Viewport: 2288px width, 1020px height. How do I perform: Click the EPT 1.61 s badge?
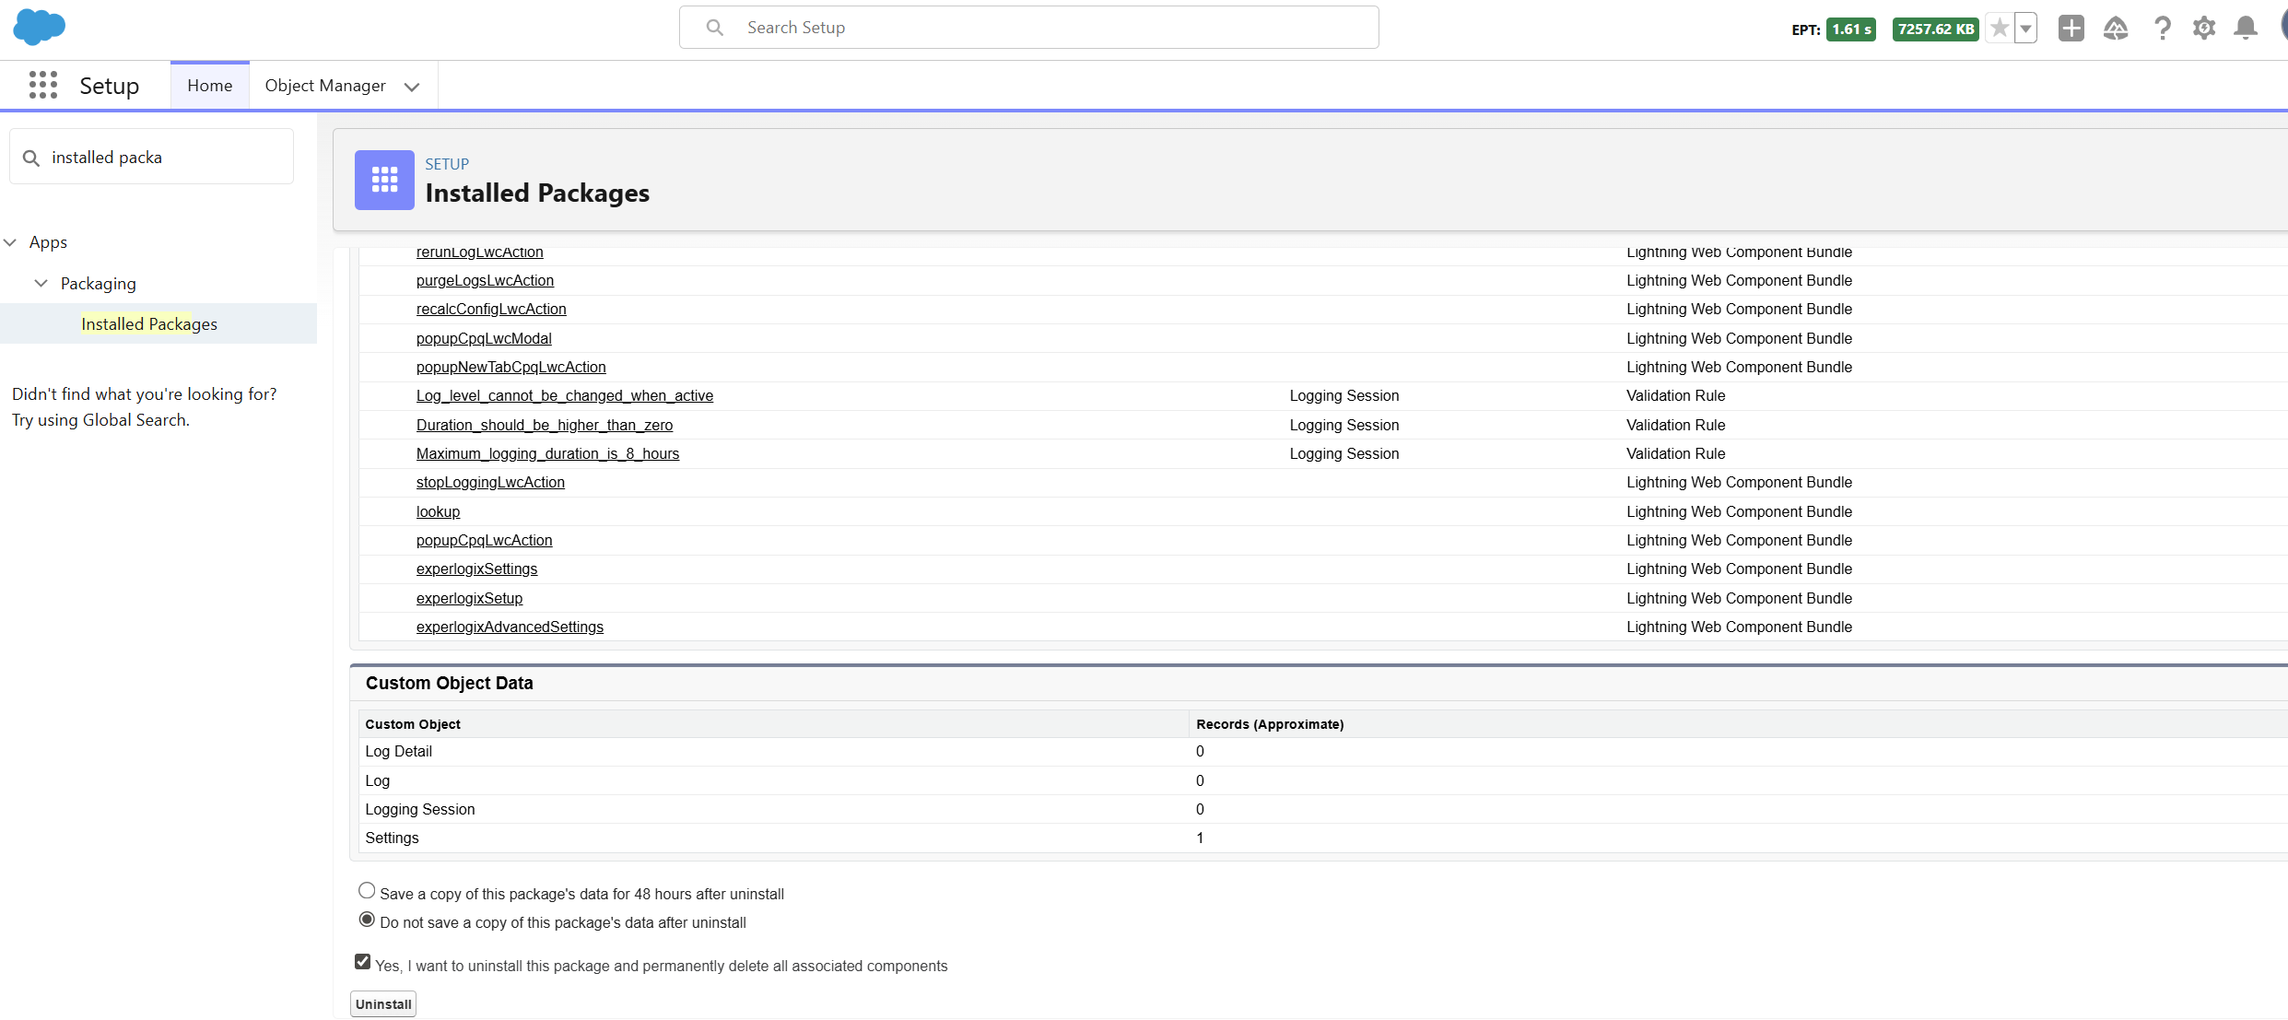pos(1850,29)
